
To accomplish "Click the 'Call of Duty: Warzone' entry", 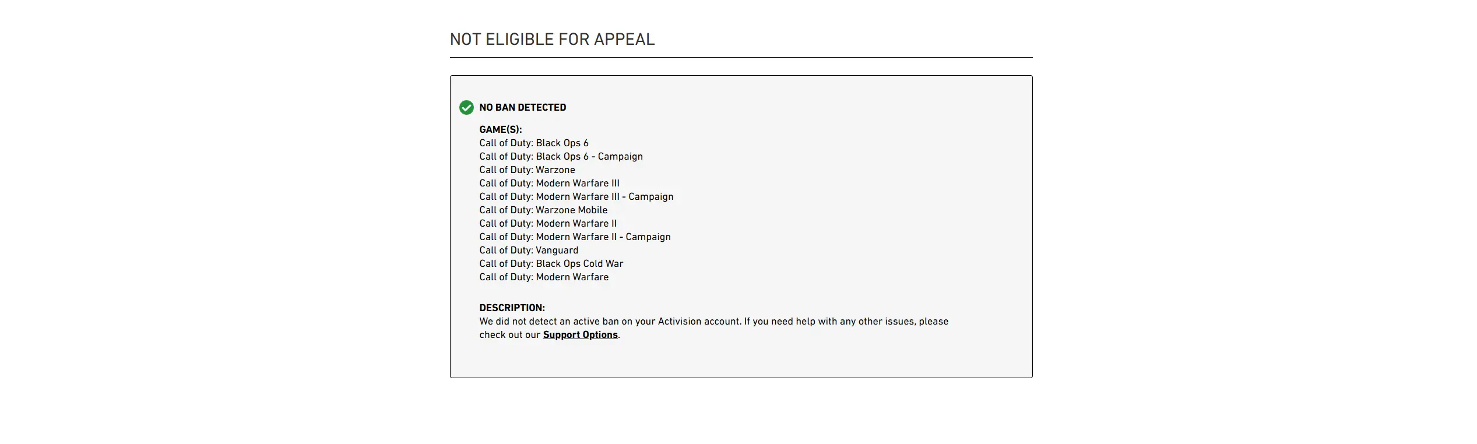I will click(527, 170).
